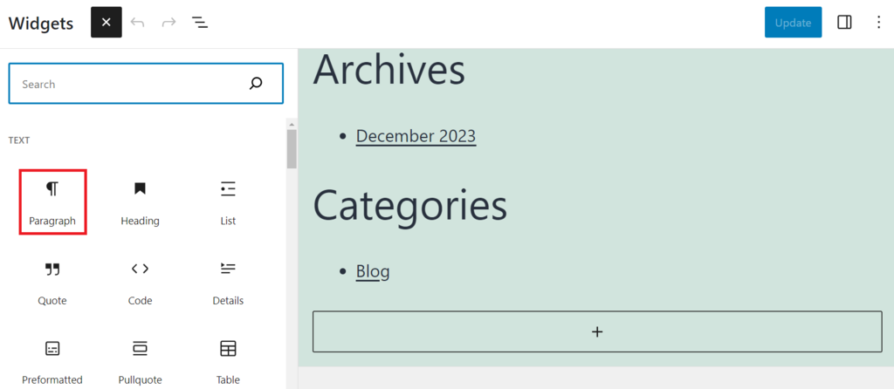Open the three-dot options menu

[878, 23]
